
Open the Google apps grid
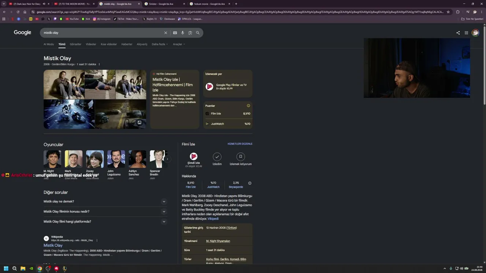(x=466, y=33)
